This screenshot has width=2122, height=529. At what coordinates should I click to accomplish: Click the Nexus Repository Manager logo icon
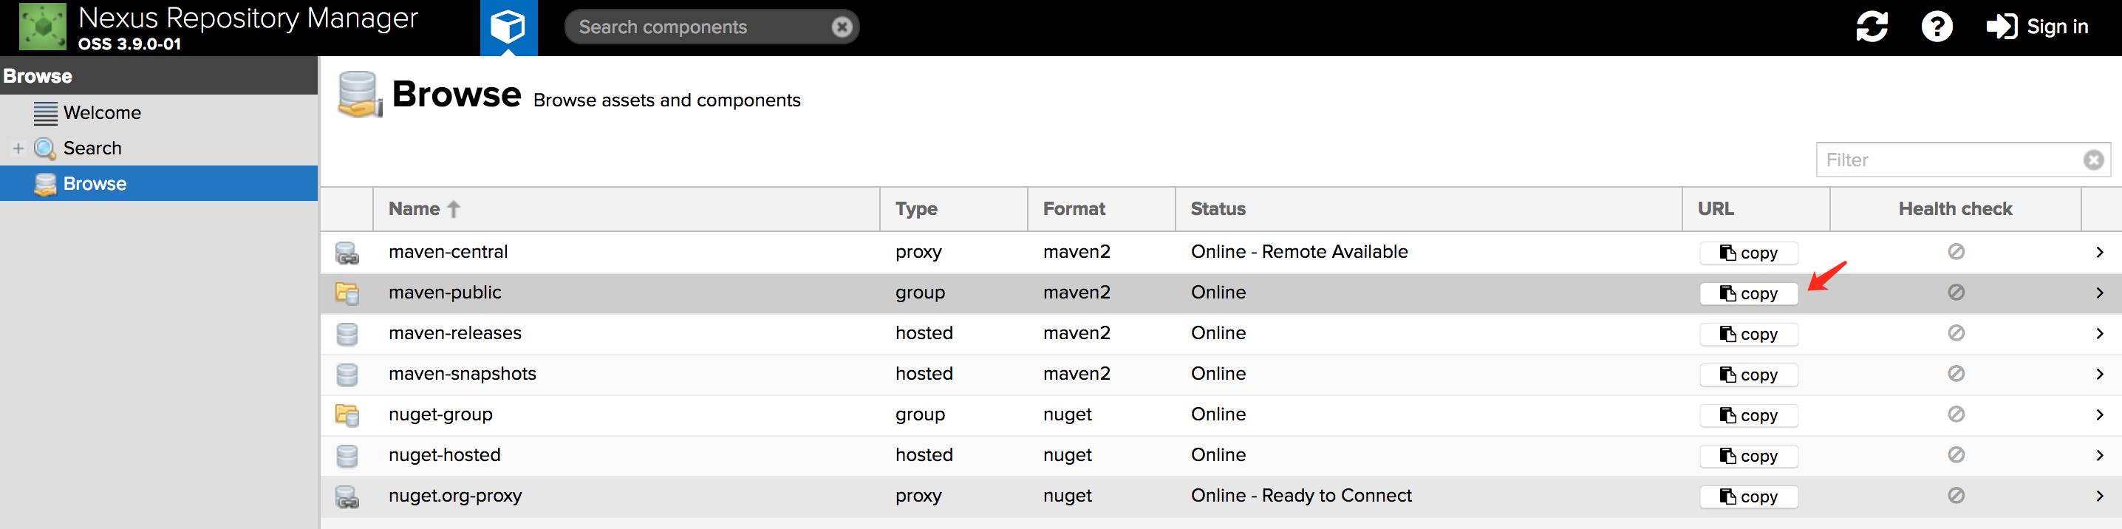[x=43, y=27]
